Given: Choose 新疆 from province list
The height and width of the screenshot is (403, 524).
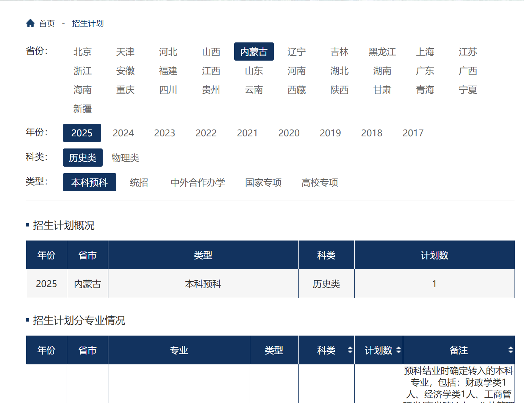Looking at the screenshot, I should tap(83, 109).
